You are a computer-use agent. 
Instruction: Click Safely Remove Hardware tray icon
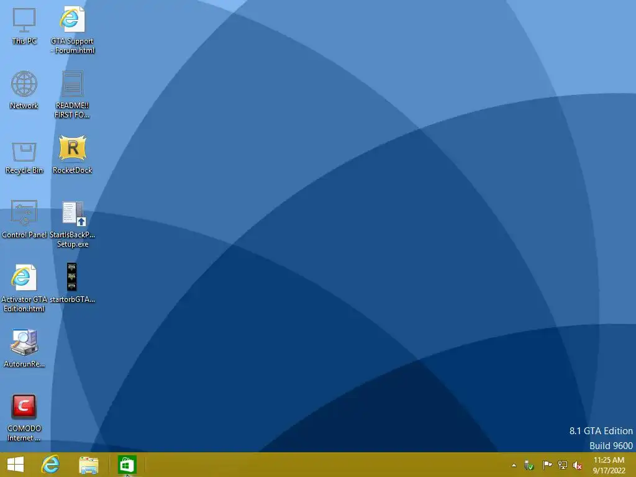coord(529,465)
